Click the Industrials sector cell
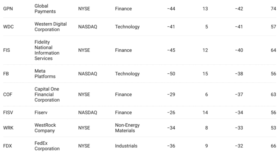The width and height of the screenshot is (279, 153). tap(126, 146)
